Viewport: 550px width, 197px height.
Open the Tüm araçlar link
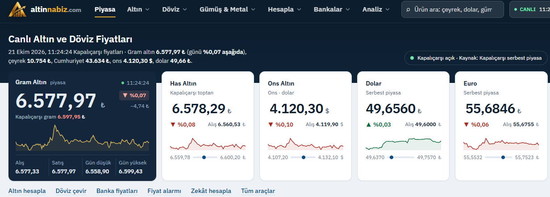click(258, 191)
